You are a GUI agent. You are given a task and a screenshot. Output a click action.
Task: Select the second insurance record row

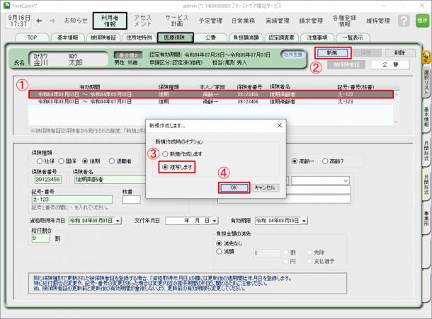(x=142, y=102)
